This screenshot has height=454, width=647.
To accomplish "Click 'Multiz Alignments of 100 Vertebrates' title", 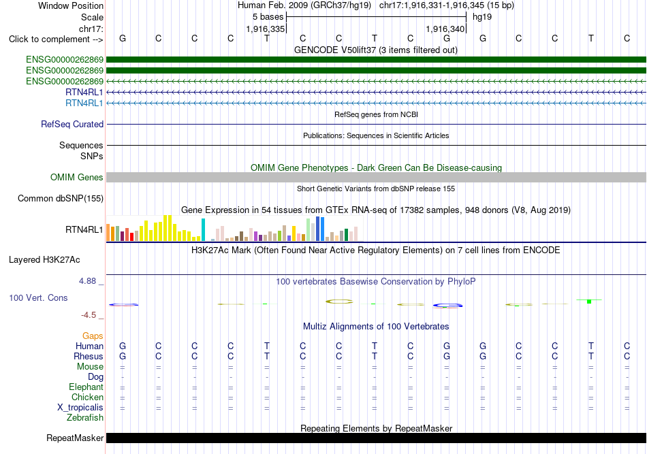I will [376, 327].
